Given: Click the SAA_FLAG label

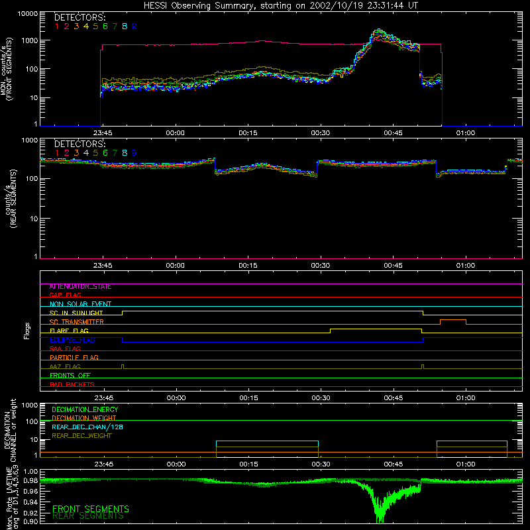Looking at the screenshot, I should click(65, 348).
